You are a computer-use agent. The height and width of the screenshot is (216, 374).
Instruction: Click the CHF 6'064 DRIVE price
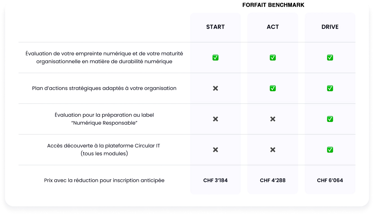tap(330, 181)
